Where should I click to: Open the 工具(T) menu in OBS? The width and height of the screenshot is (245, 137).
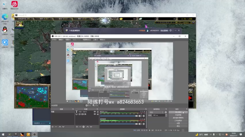95,40
